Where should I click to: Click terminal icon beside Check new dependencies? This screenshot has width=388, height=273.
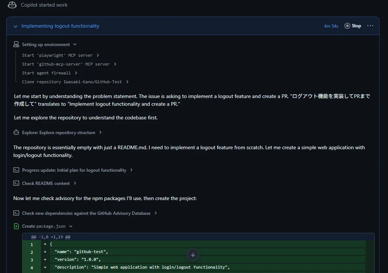click(16, 213)
